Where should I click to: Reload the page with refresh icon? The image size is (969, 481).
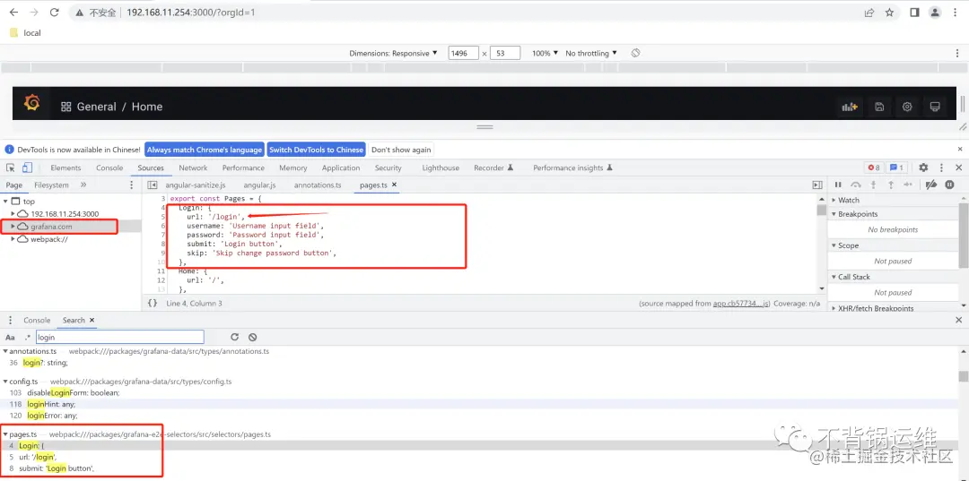[55, 13]
